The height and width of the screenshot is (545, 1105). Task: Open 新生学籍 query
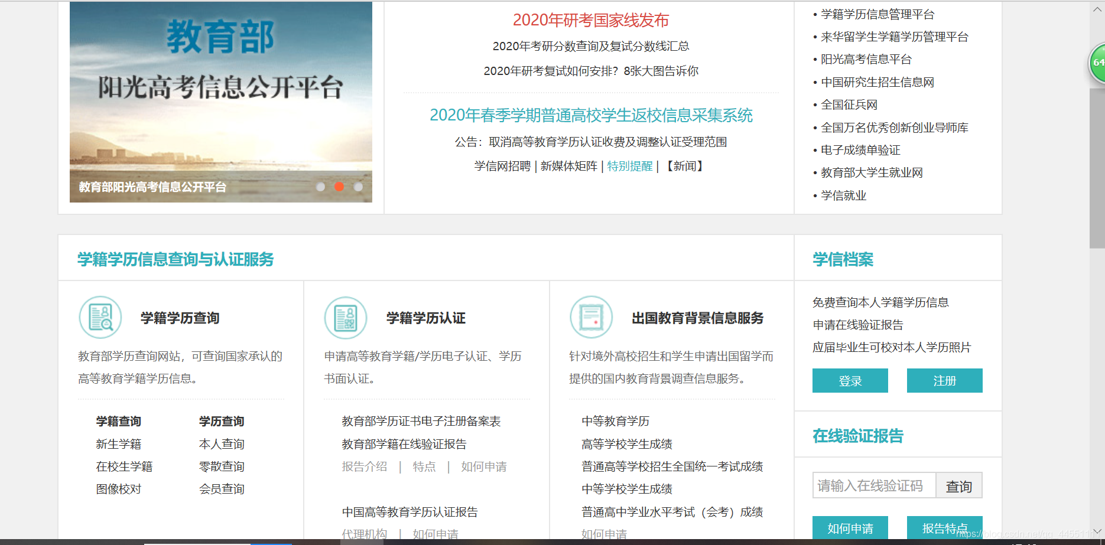(119, 444)
